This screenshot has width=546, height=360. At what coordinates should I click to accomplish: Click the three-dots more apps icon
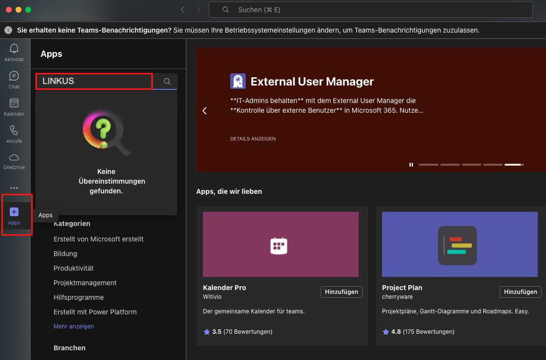(14, 188)
